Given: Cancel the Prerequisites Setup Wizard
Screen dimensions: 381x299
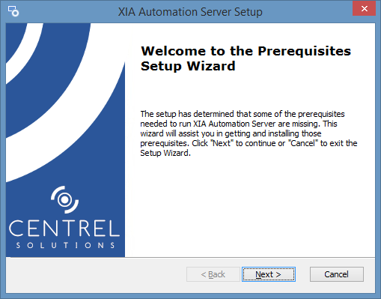Looking at the screenshot, I should (x=337, y=274).
